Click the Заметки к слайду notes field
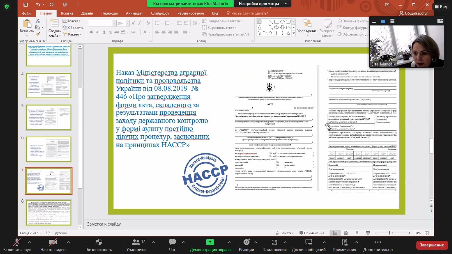 [x=258, y=224]
